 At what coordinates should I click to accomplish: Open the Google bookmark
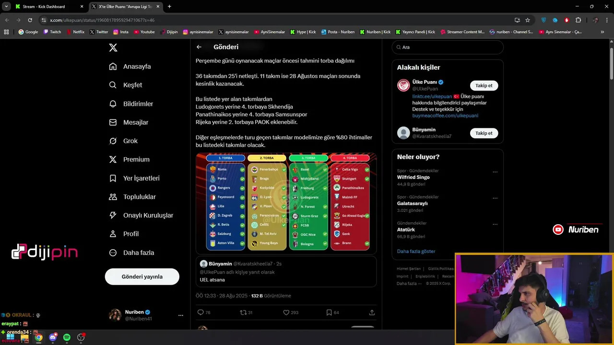click(28, 32)
